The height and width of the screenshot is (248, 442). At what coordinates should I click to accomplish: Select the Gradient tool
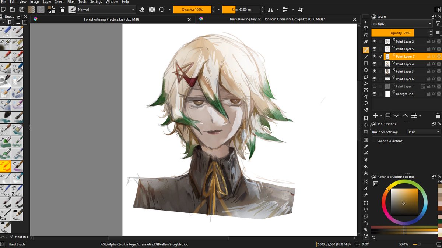pyautogui.click(x=366, y=140)
